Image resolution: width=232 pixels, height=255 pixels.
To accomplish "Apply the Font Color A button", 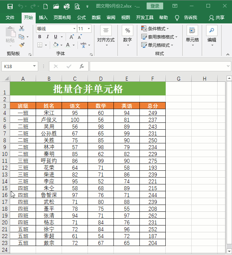I will (68, 45).
